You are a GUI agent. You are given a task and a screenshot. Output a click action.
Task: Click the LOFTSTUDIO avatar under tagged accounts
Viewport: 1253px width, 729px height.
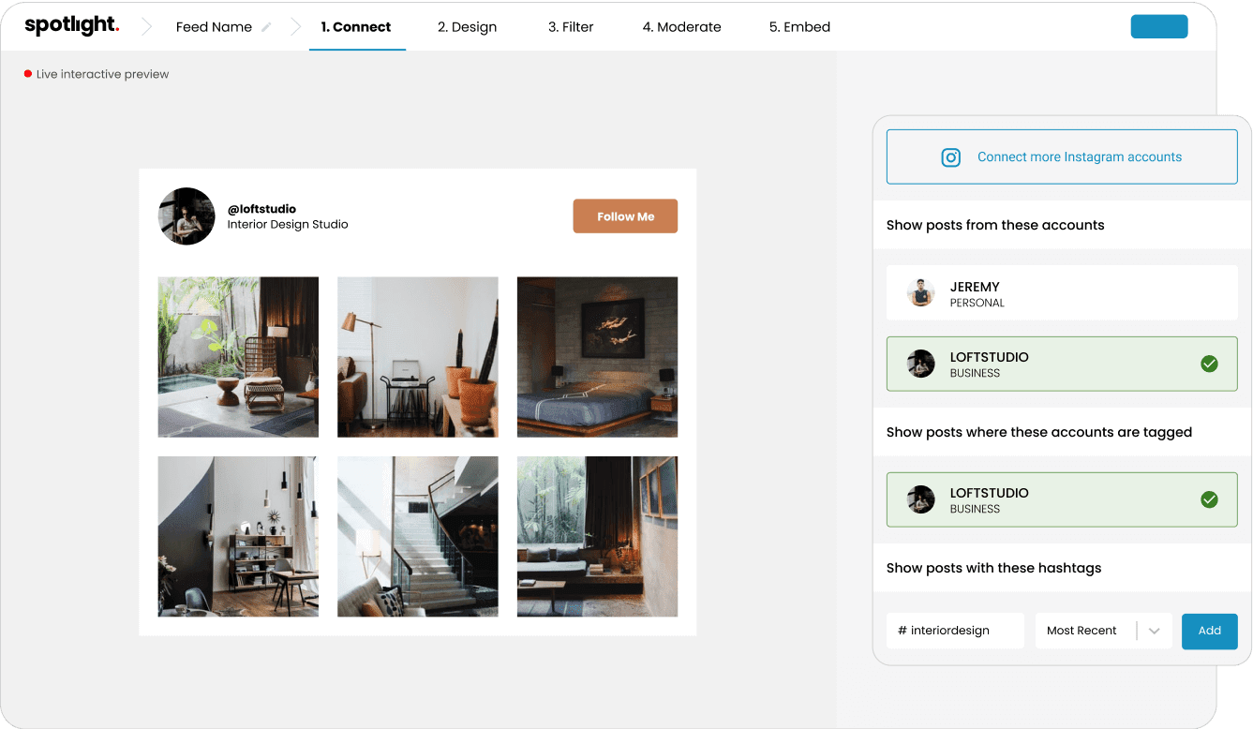[x=920, y=499]
